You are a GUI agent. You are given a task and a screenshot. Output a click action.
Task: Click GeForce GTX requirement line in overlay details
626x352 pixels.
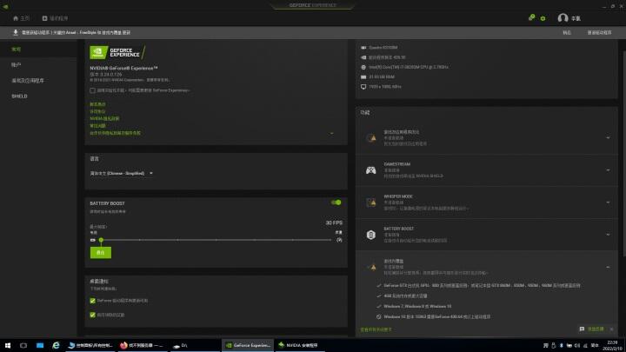[482, 286]
